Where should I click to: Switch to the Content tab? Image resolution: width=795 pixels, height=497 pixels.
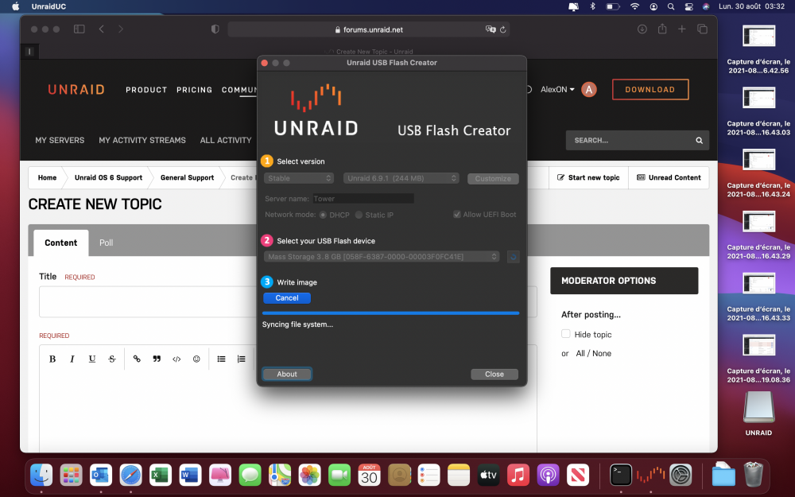[x=61, y=243]
